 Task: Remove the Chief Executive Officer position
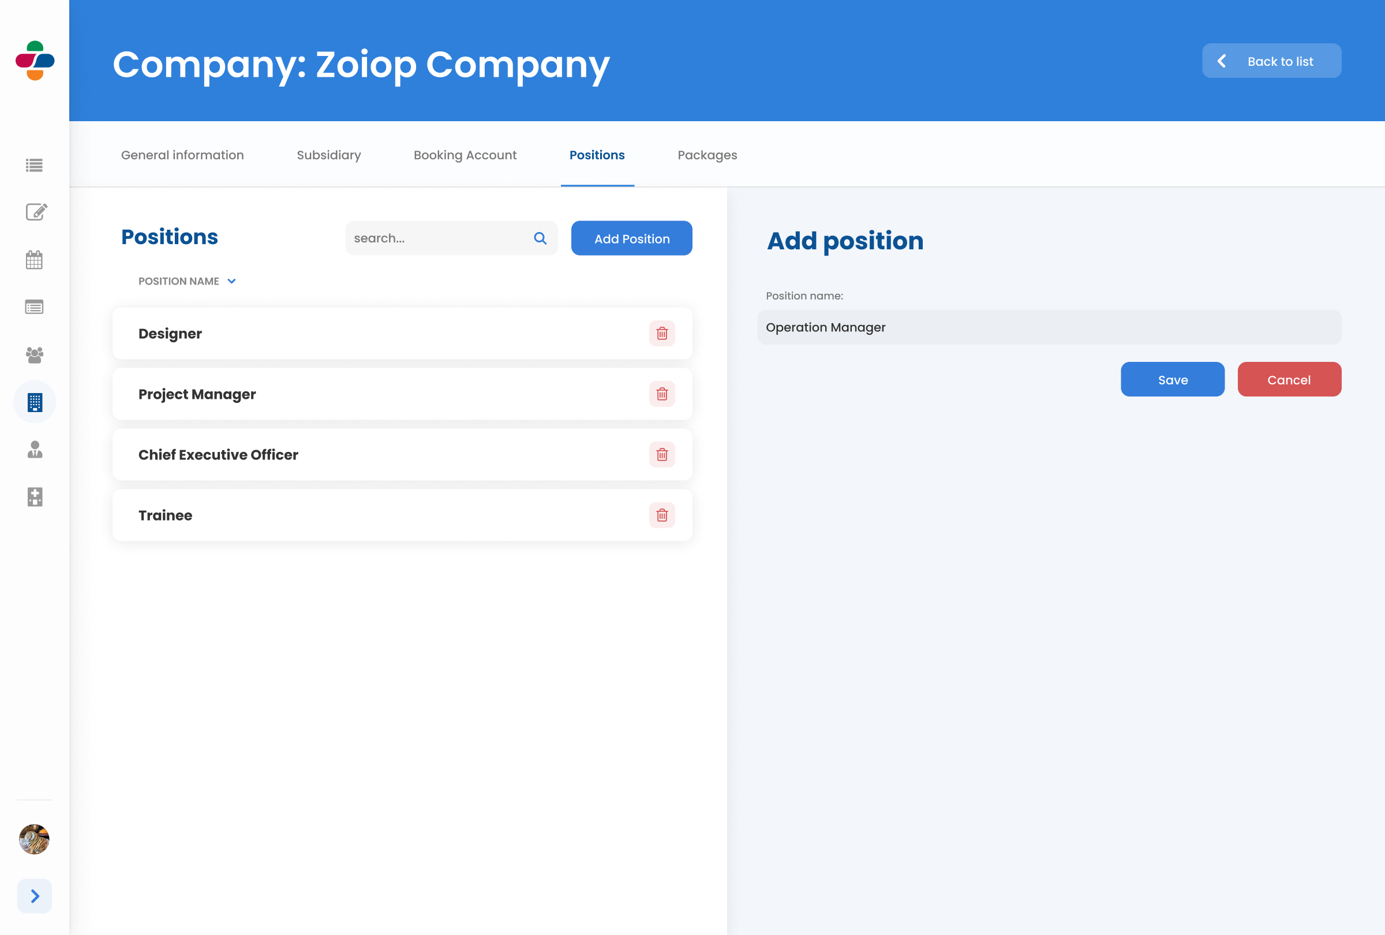pyautogui.click(x=661, y=455)
